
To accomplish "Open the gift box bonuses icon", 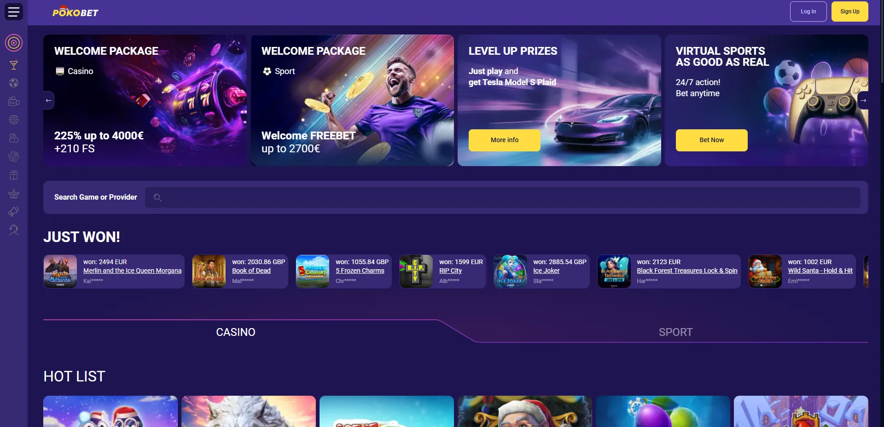I will (14, 175).
